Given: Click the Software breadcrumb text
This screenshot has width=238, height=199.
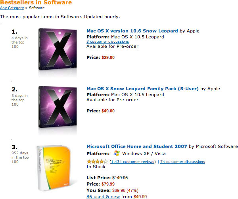Looking at the screenshot, I should (37, 8).
